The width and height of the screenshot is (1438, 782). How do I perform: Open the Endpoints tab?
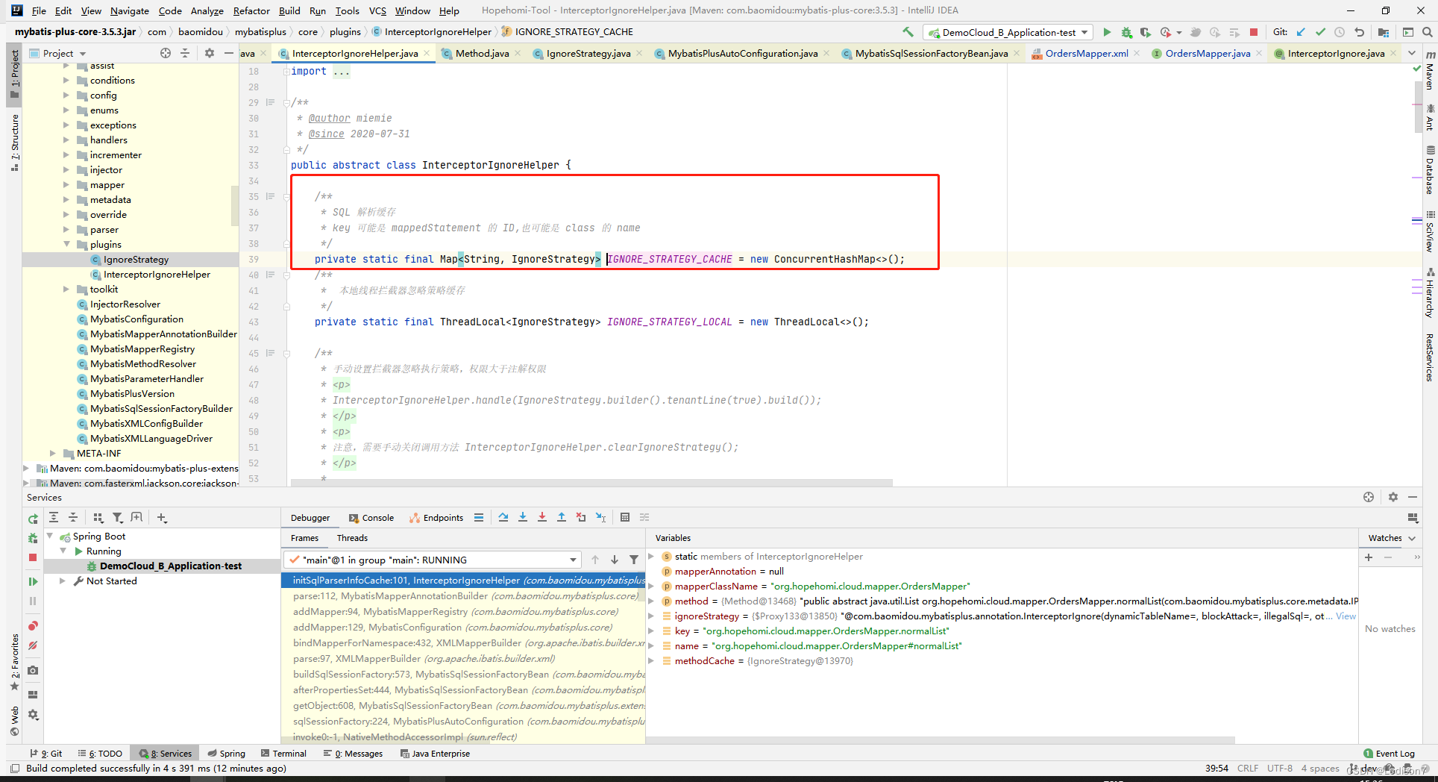436,518
